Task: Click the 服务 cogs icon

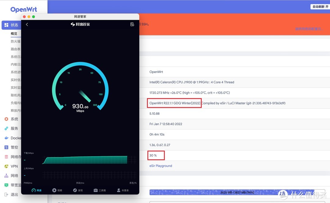Action: (6, 128)
